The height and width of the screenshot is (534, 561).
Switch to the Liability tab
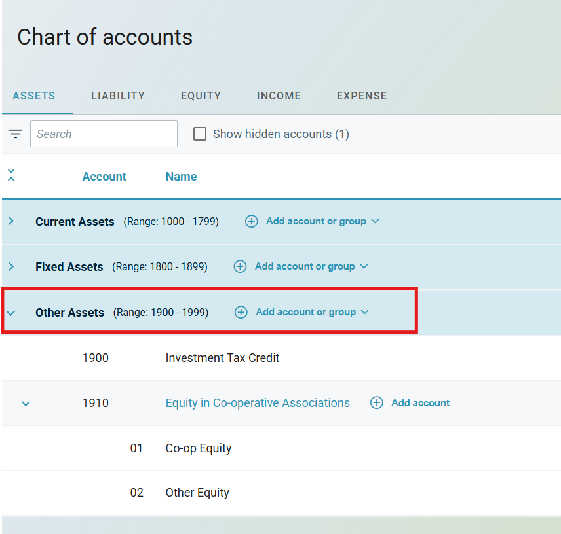point(118,96)
